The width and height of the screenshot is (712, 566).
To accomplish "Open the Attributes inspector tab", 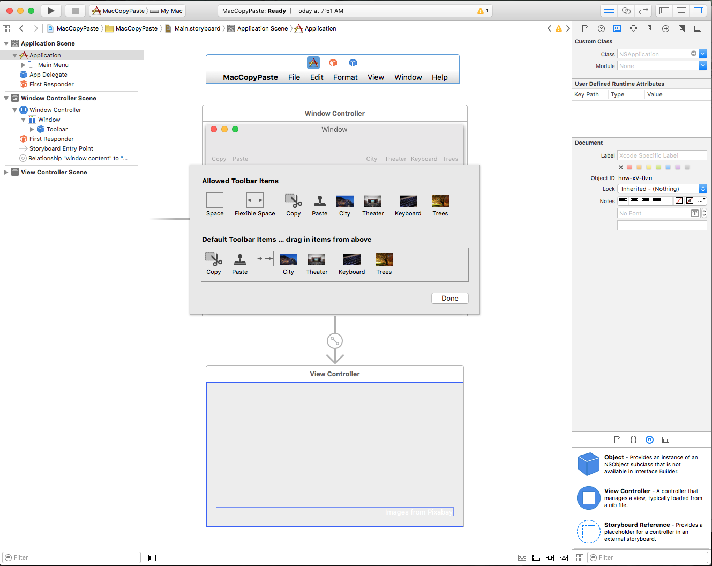I will tap(633, 28).
